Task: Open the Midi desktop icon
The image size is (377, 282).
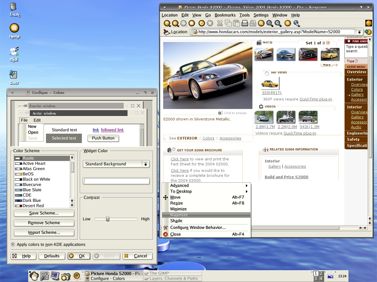Action: 14,54
